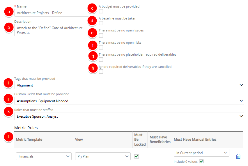Click the red 'k' marker beside Roles
Viewport: 248px width, 166px height.
[9, 111]
